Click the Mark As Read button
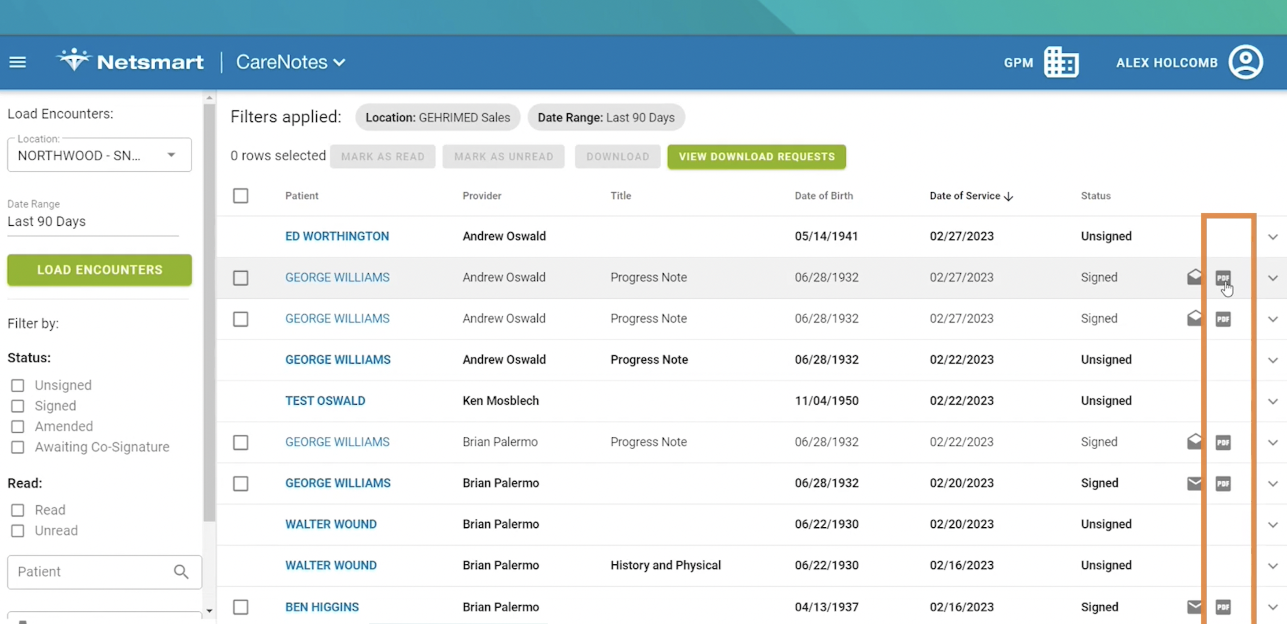Viewport: 1287px width, 624px height. point(383,157)
